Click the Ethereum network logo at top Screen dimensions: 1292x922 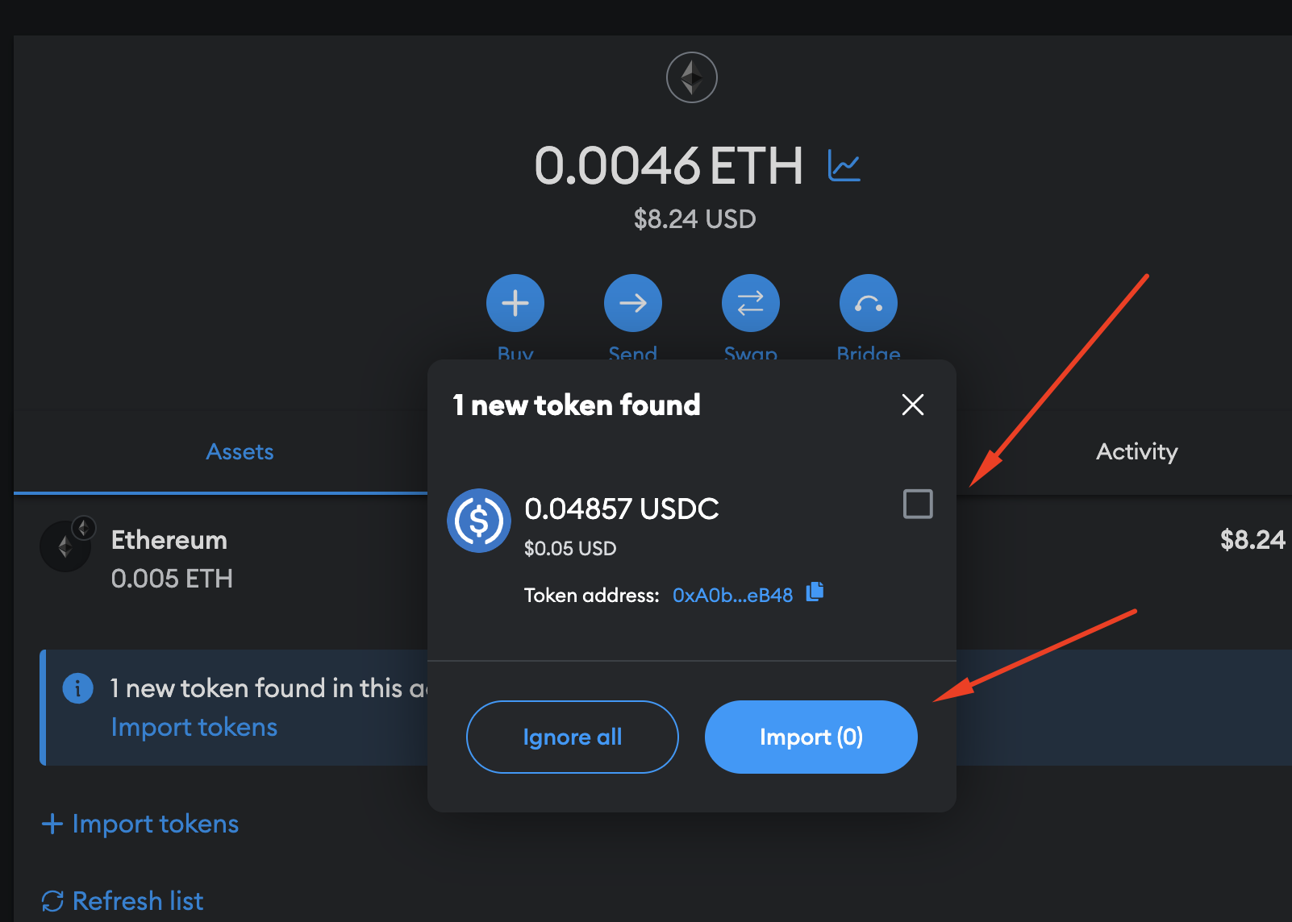click(691, 77)
